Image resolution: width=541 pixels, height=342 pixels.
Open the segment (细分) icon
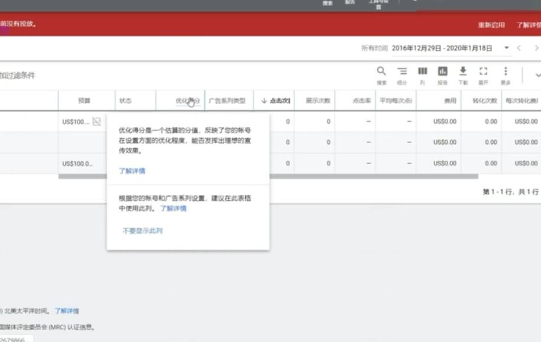point(402,71)
